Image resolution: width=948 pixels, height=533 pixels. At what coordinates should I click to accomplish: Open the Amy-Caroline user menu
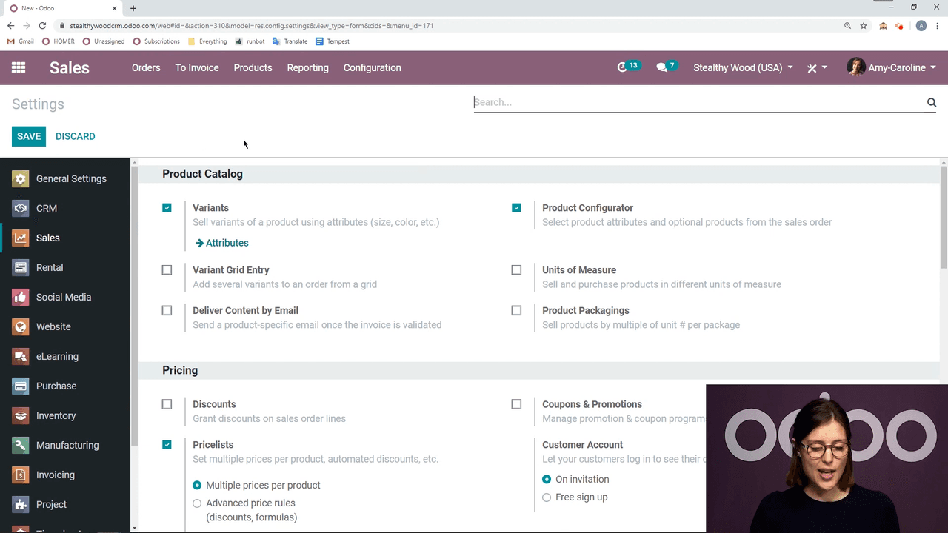892,67
